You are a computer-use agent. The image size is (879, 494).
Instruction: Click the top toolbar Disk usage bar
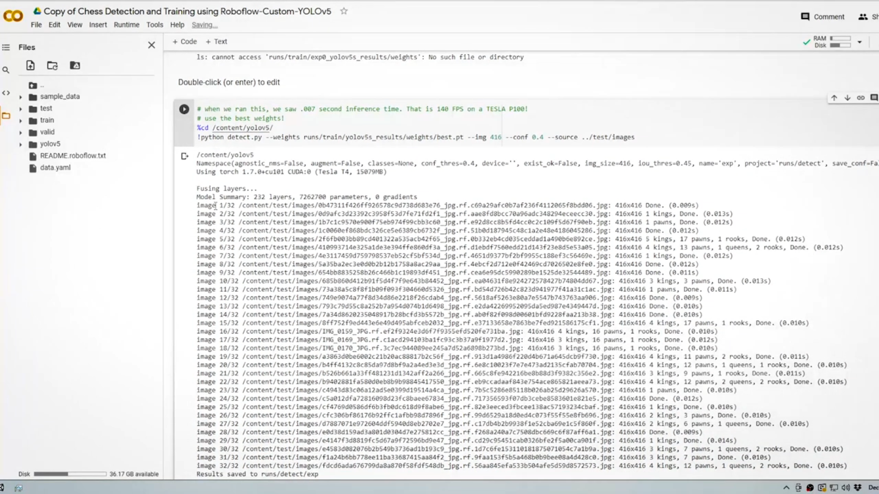840,45
